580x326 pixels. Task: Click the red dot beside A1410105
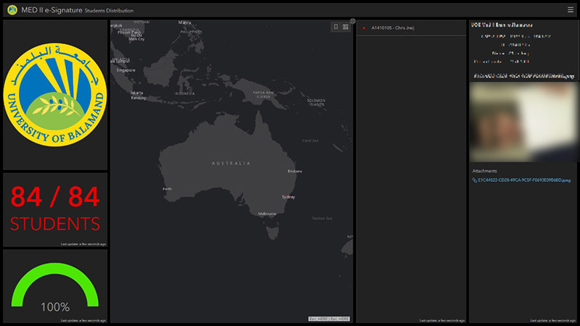click(x=364, y=28)
